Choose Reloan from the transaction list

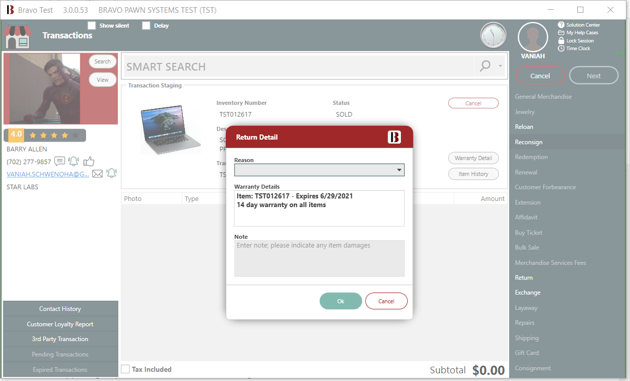click(524, 127)
